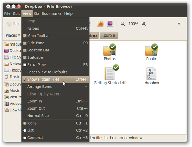Screen dimensions: 192x147
Task: Open the Help menu
Action: tap(68, 13)
